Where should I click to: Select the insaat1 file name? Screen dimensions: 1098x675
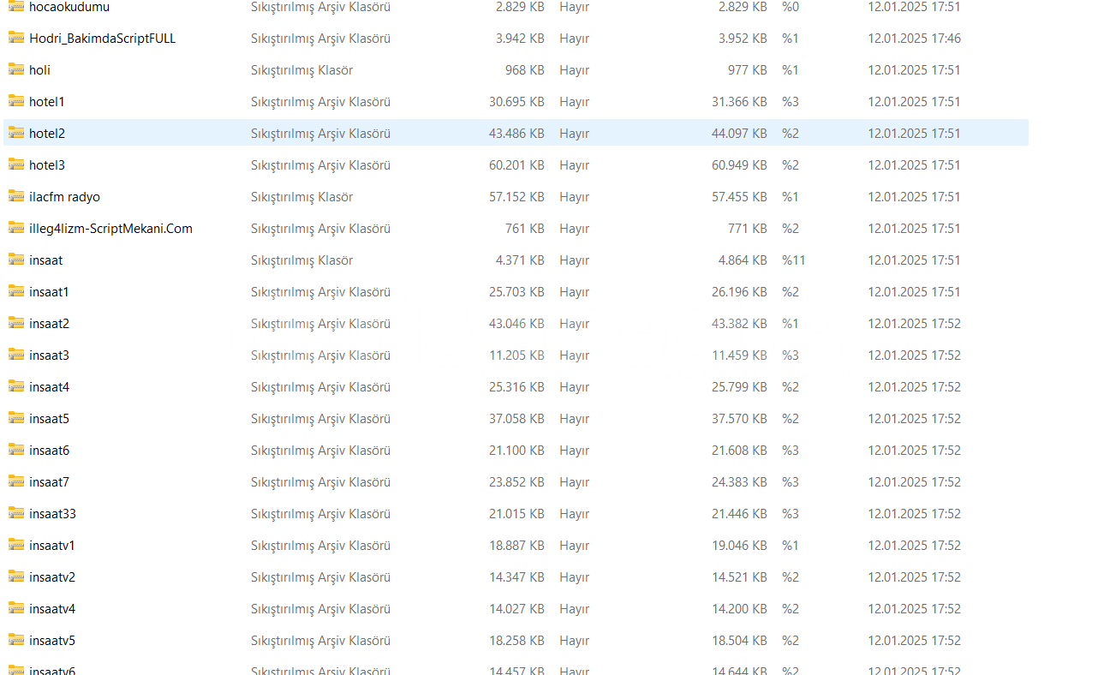coord(49,292)
